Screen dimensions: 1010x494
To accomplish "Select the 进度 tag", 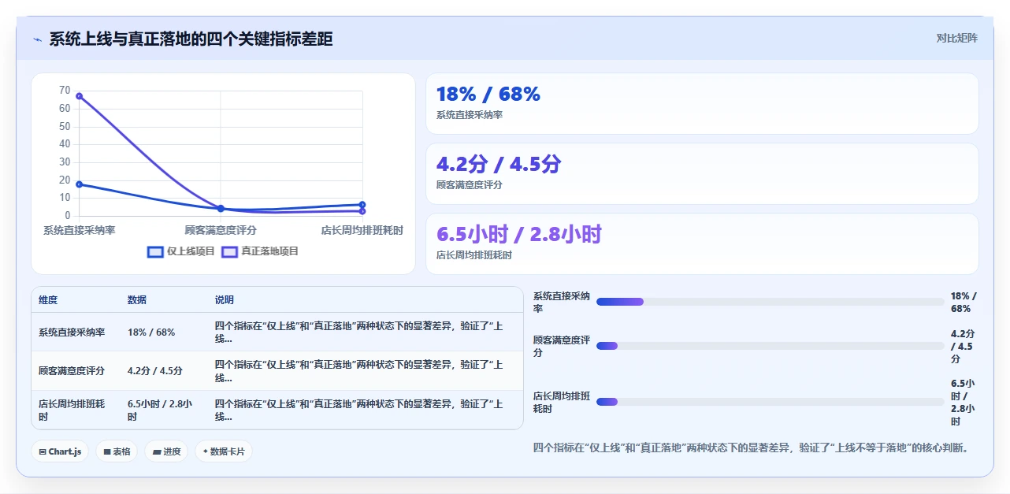I will point(166,451).
